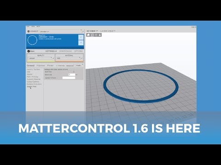Open the Advanced settings-level dropdown
The image size is (221, 165).
click(x=70, y=66)
